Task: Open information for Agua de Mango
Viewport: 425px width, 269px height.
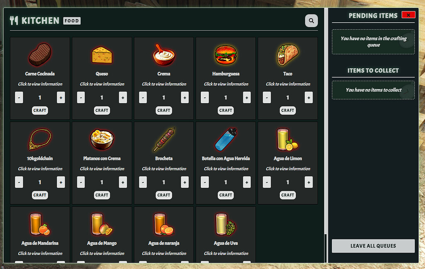Action: pos(102,253)
